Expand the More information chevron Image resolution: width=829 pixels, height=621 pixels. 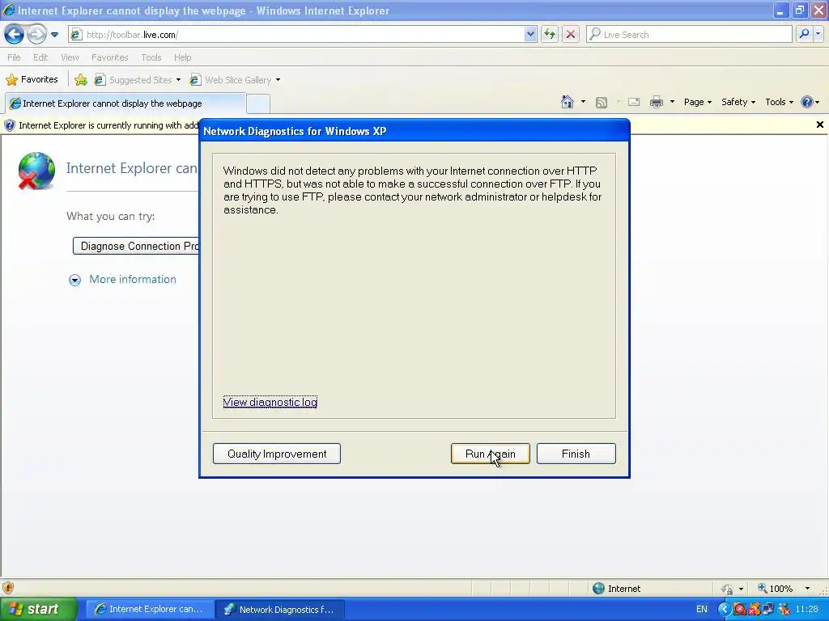click(x=75, y=280)
